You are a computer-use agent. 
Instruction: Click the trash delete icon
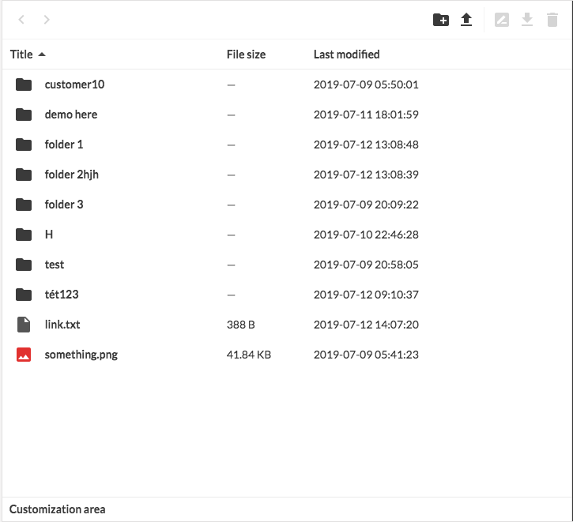click(552, 20)
